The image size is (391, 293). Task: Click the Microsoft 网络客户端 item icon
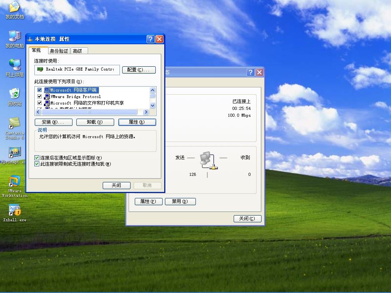(x=47, y=90)
